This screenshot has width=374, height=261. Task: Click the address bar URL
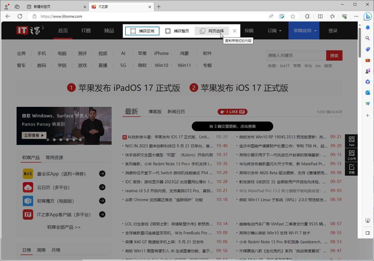click(61, 16)
